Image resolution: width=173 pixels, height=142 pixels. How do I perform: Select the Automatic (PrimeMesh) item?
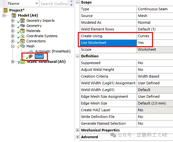click(53, 51)
